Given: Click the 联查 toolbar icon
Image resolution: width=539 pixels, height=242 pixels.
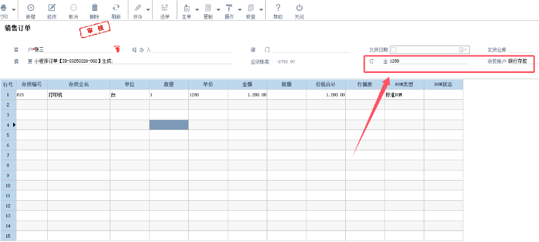Looking at the screenshot, I should pyautogui.click(x=251, y=8).
